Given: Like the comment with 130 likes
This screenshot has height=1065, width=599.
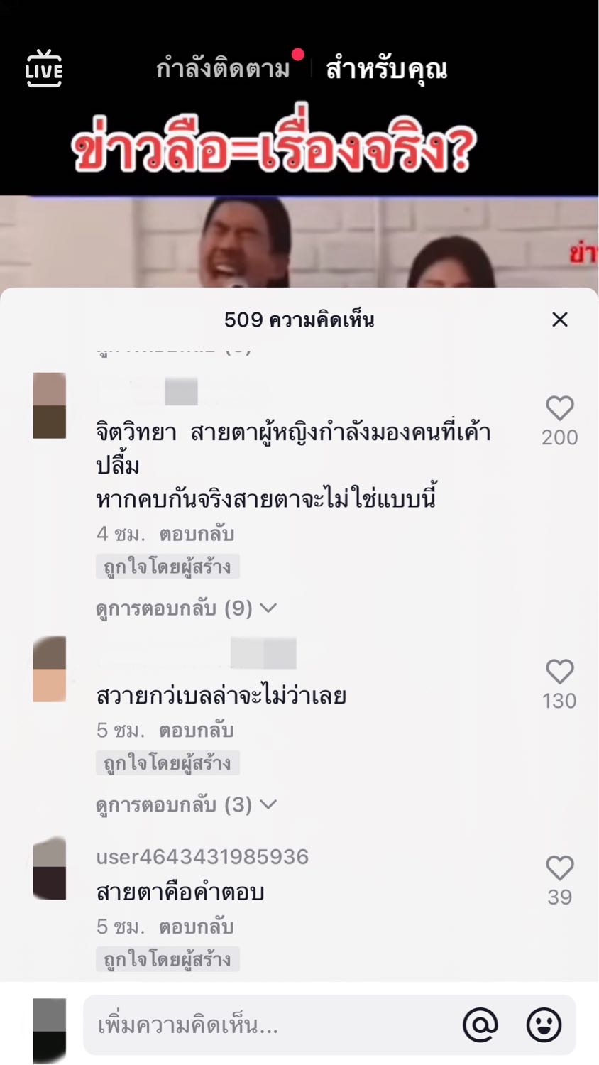Looking at the screenshot, I should (x=559, y=672).
